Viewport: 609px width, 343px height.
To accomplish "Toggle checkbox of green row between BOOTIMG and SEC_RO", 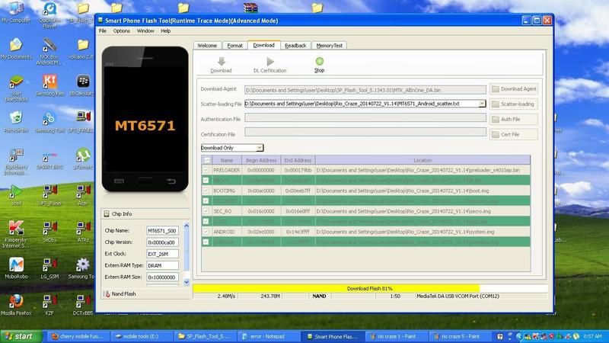I will [x=206, y=201].
